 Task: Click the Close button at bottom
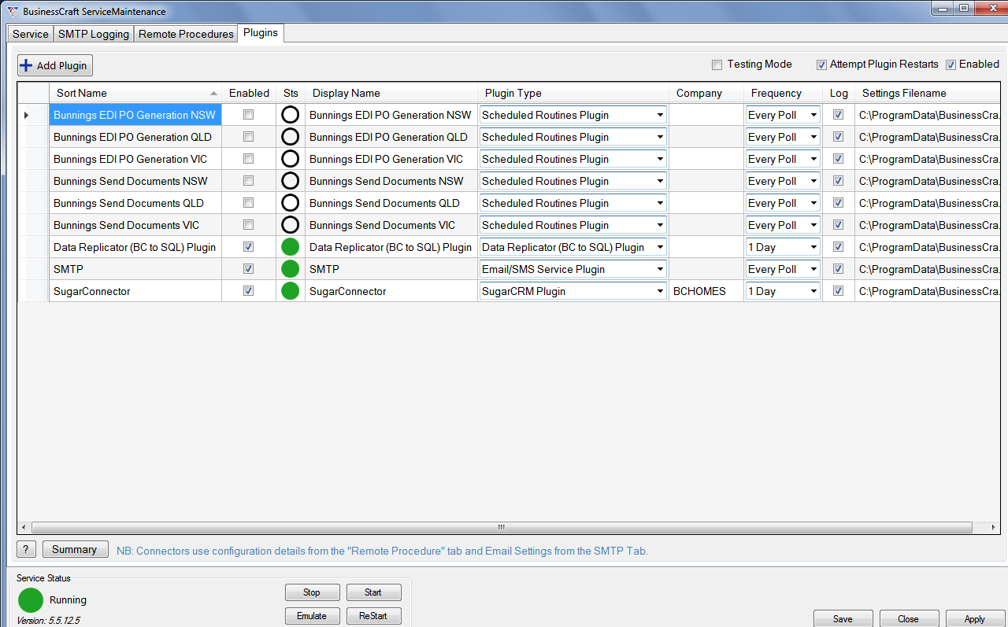tap(908, 618)
